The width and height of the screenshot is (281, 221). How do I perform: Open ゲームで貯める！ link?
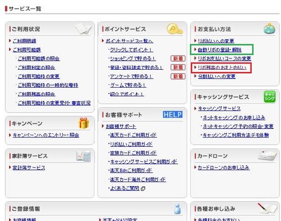128,85
